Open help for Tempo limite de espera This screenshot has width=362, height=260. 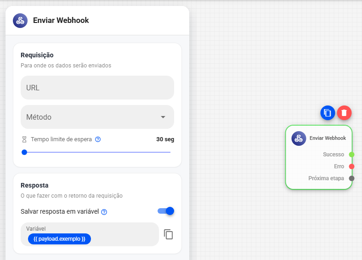click(x=98, y=139)
